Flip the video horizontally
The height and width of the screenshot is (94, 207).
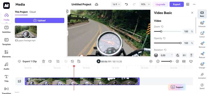(184, 55)
